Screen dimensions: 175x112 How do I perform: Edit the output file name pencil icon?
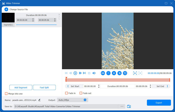(39, 100)
